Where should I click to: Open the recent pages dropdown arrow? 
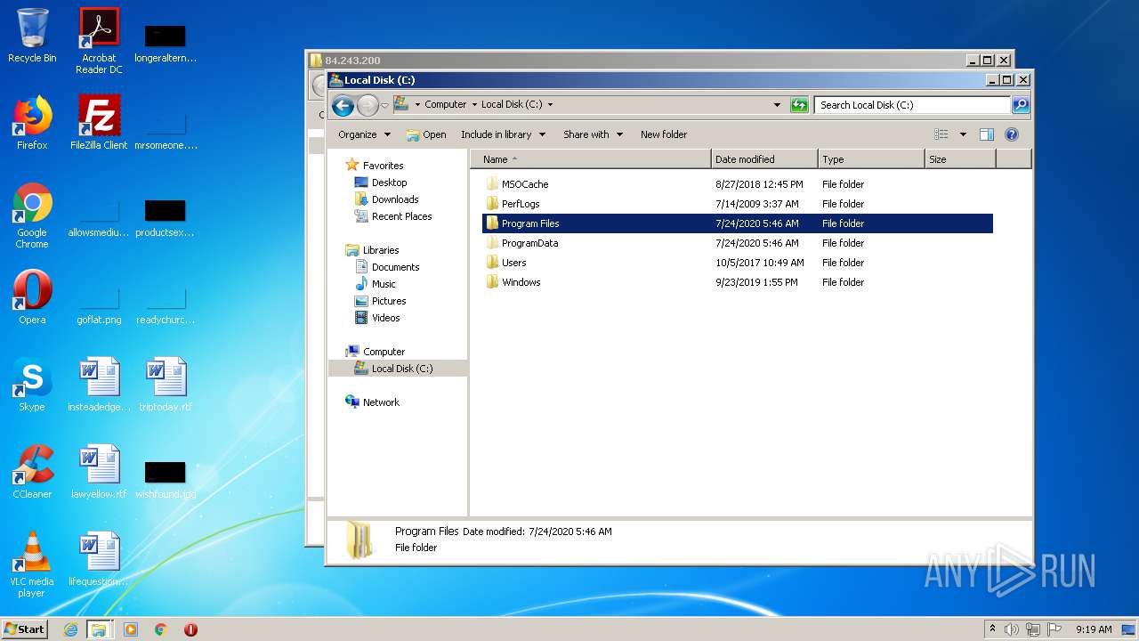(x=384, y=106)
